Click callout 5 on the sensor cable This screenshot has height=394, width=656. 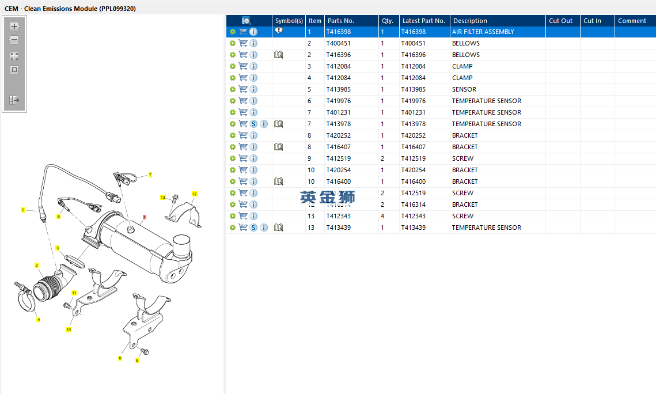pos(23,210)
